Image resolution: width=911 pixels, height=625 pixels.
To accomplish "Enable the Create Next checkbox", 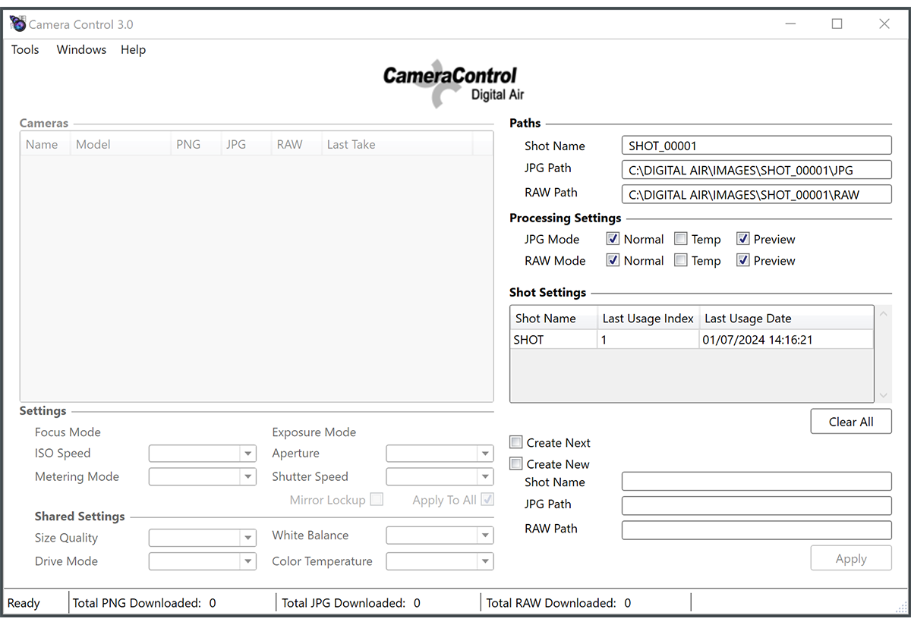I will [x=516, y=442].
